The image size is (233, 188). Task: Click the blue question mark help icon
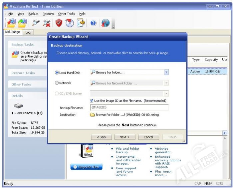pyautogui.click(x=93, y=23)
